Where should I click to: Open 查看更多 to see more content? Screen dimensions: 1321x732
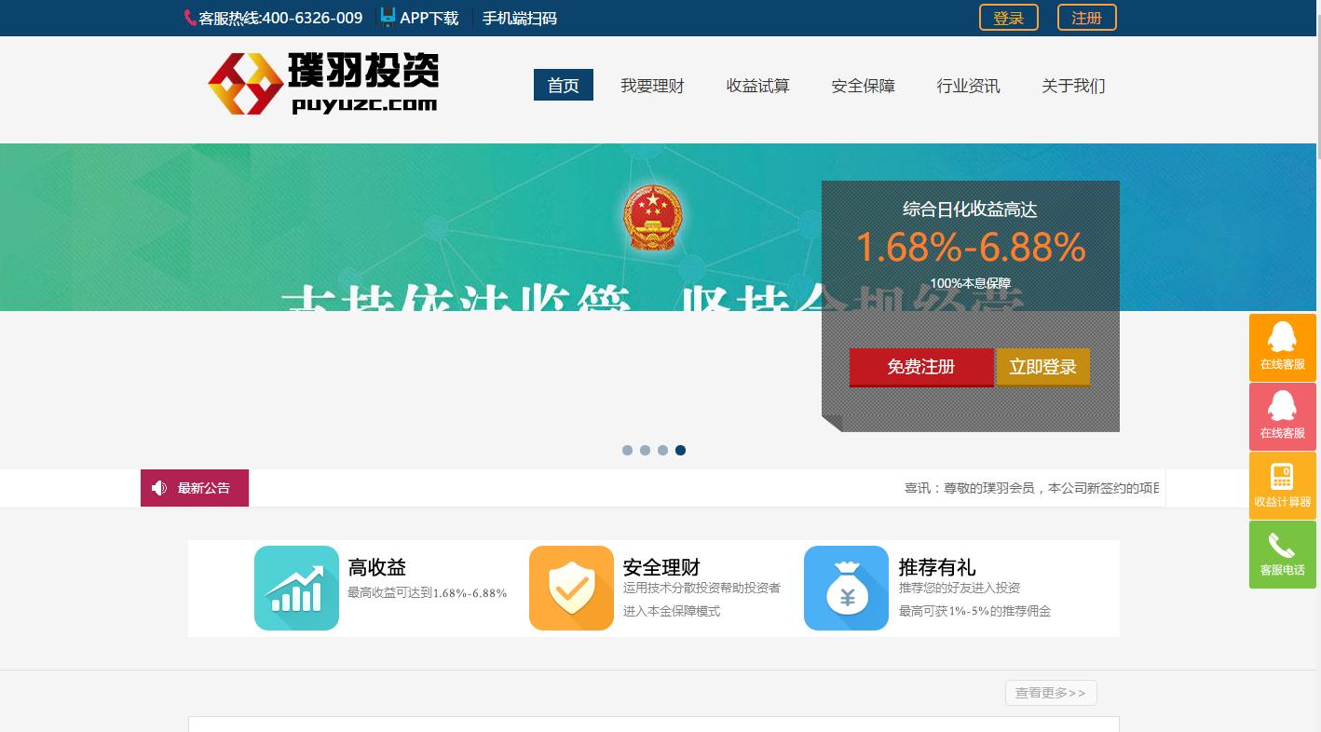[1050, 692]
